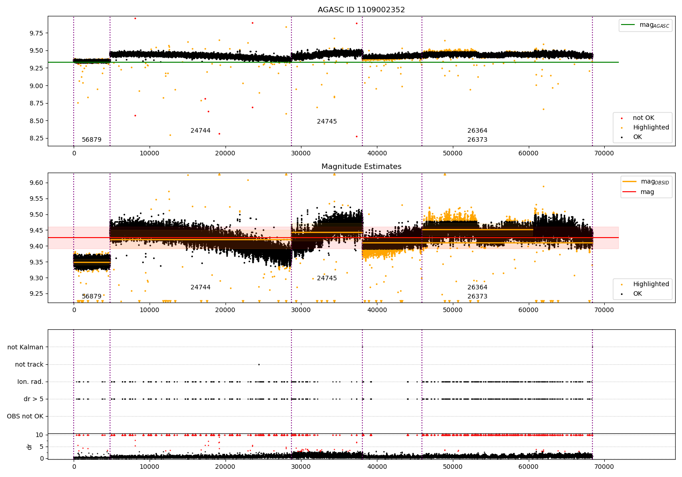
Task: Click the 'Ion. rad.' axis label
Action: tap(30, 382)
